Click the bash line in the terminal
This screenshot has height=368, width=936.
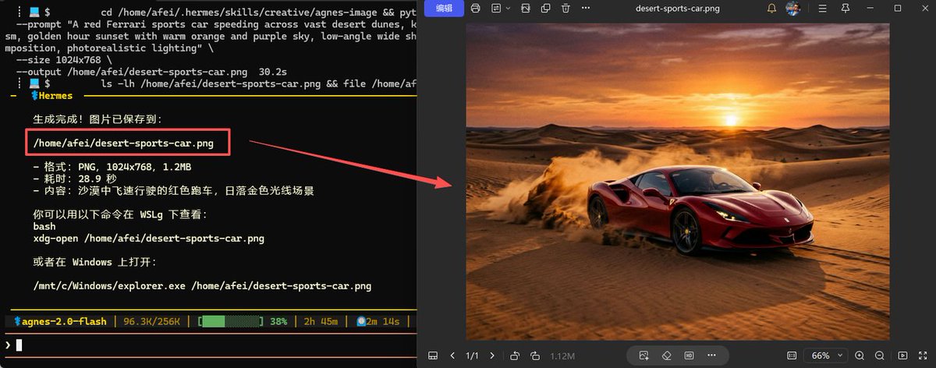point(45,226)
